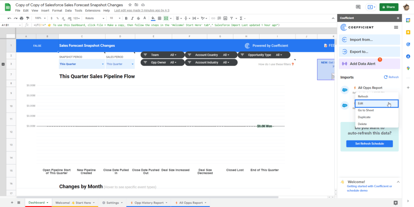This screenshot has width=414, height=207.
Task: Open text rotation dropdown
Action: pyautogui.click(x=204, y=18)
